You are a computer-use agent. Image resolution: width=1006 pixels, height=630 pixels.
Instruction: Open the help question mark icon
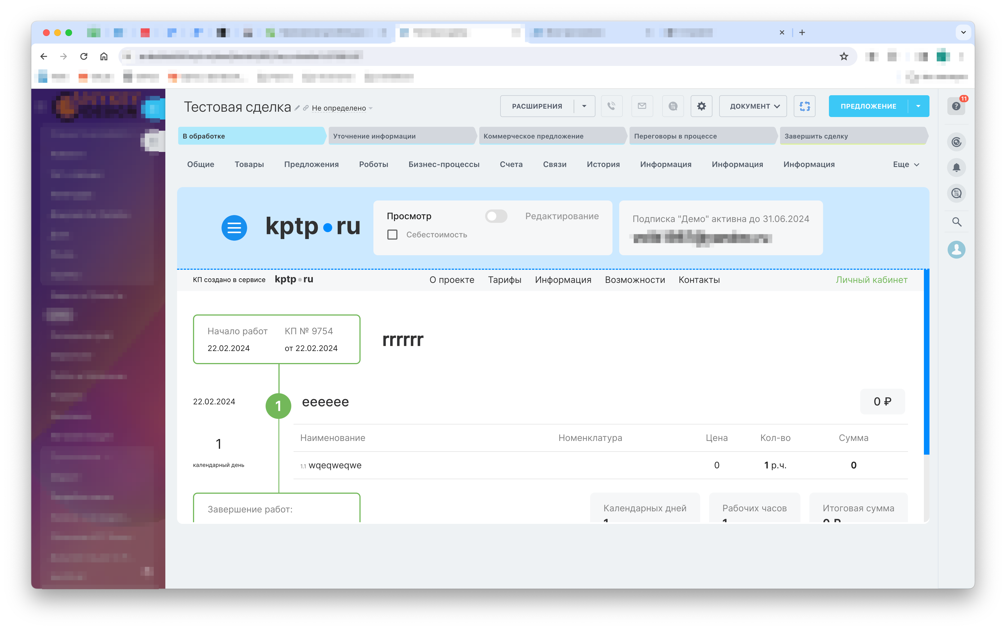[x=956, y=106]
